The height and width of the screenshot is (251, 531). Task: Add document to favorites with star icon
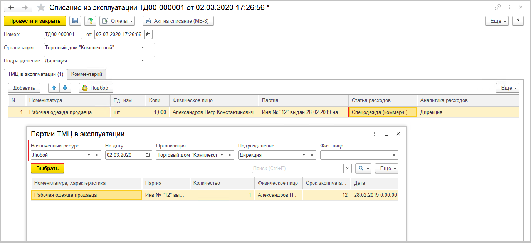(x=41, y=7)
